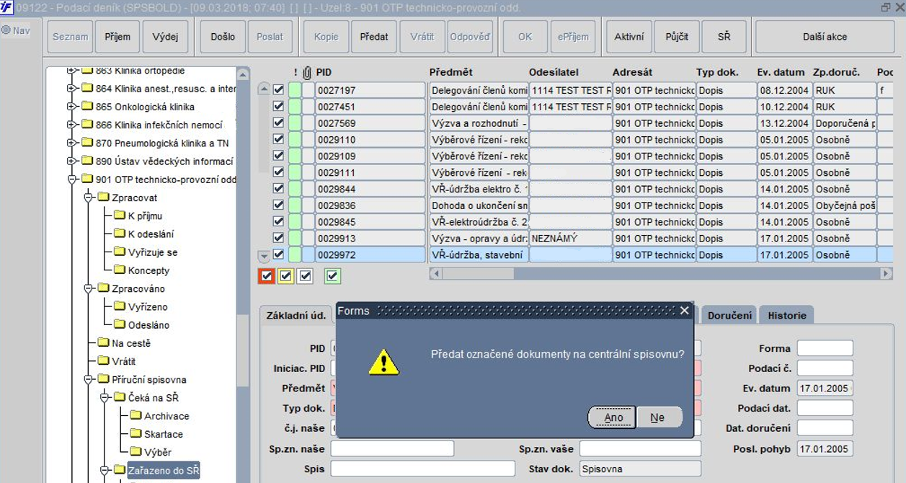The image size is (906, 483).
Task: Close the Forms dialog with X
Action: (685, 311)
